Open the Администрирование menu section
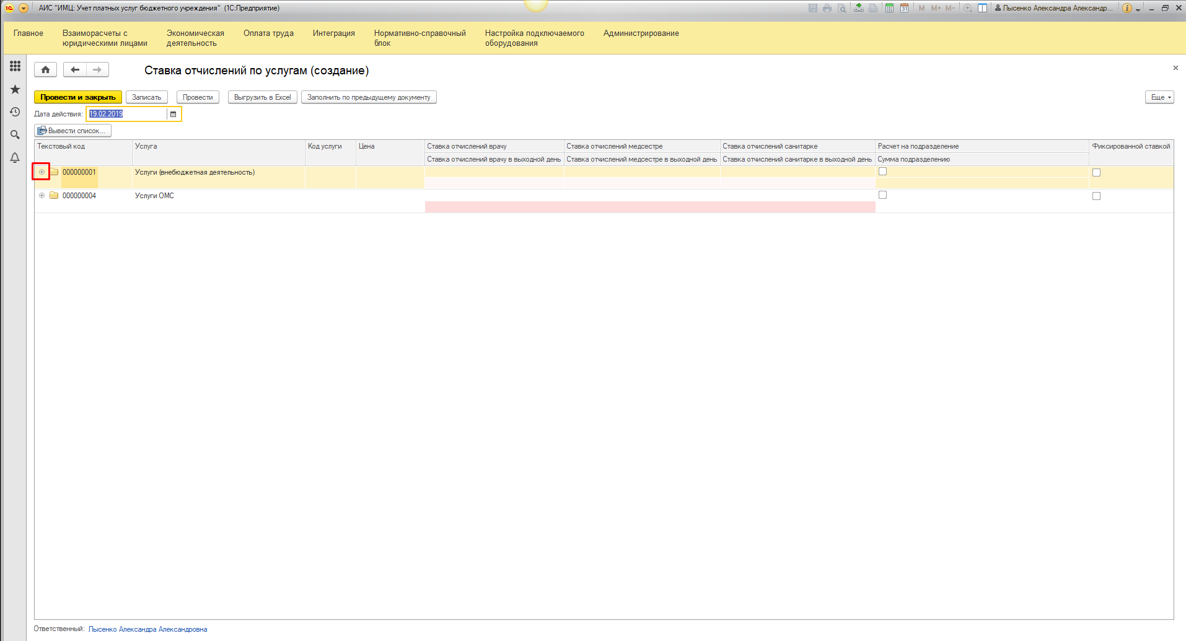This screenshot has height=641, width=1186. pyautogui.click(x=641, y=33)
